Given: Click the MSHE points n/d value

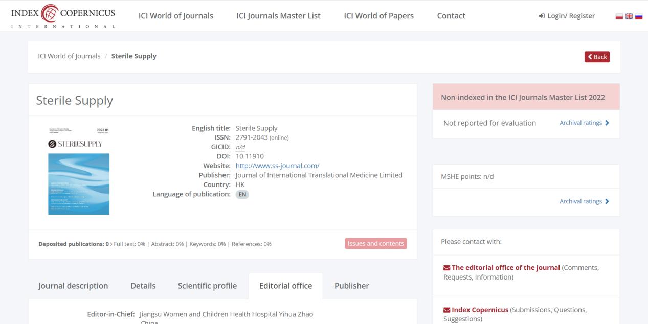Looking at the screenshot, I should pos(488,177).
